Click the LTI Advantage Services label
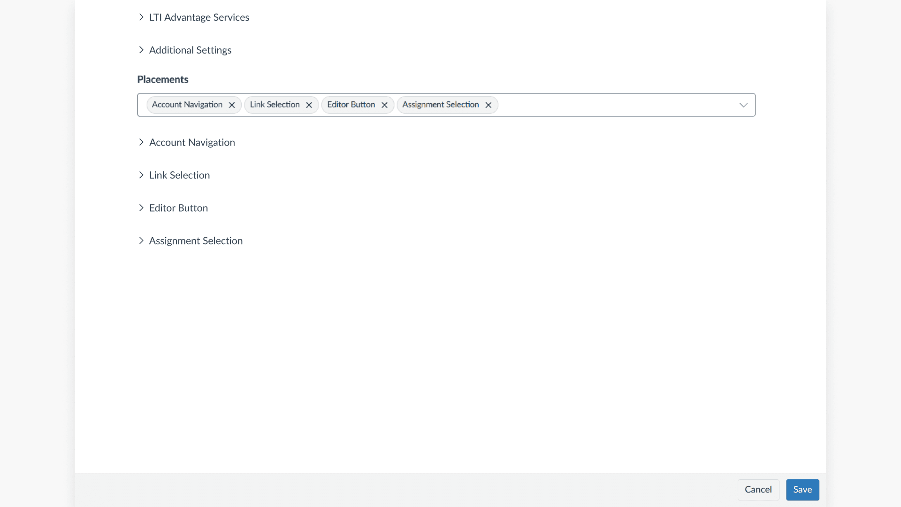This screenshot has height=507, width=901. [x=199, y=17]
